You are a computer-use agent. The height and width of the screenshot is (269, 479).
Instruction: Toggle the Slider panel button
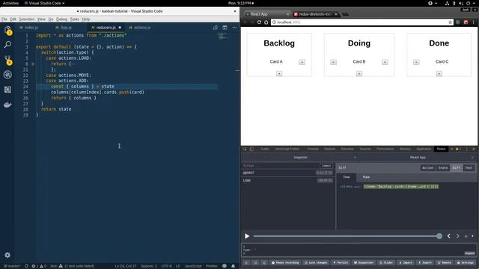(386, 262)
